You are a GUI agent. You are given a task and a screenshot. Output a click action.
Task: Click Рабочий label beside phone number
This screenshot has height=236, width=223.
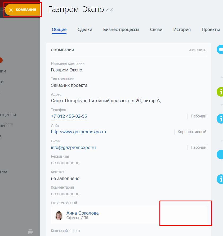pos(198,116)
